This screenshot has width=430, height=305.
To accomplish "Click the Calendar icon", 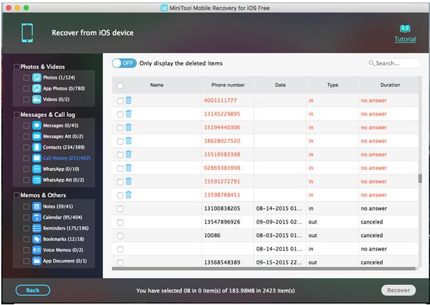I will pyautogui.click(x=36, y=217).
